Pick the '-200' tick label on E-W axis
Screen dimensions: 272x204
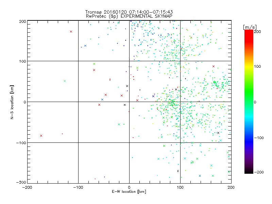point(27,187)
